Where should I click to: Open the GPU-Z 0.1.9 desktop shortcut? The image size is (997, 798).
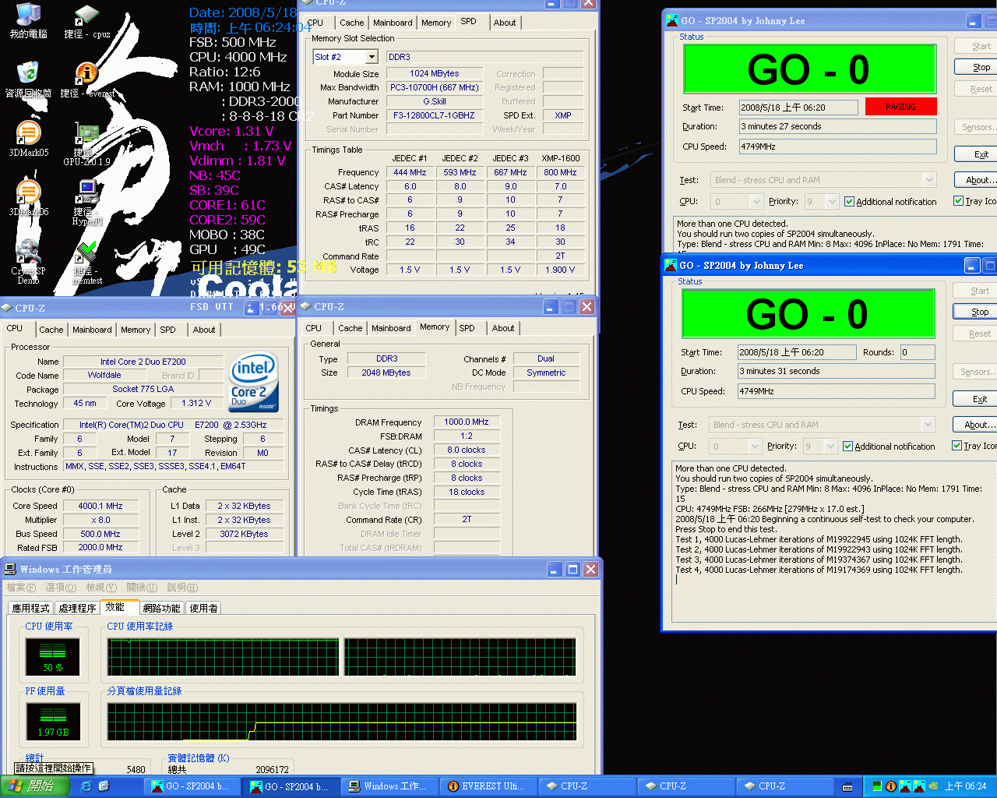pos(86,145)
